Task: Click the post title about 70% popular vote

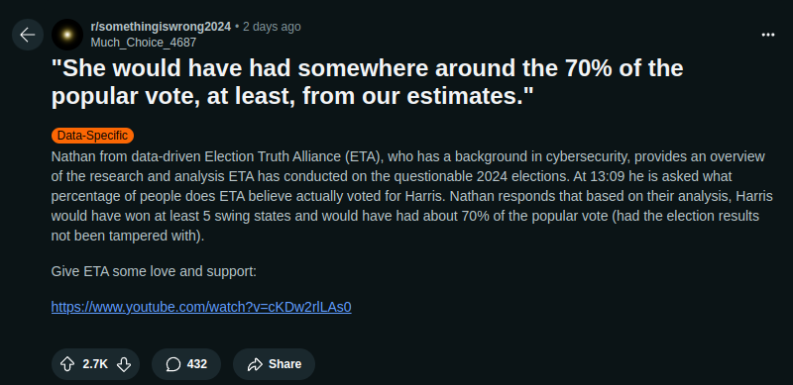Action: [367, 82]
